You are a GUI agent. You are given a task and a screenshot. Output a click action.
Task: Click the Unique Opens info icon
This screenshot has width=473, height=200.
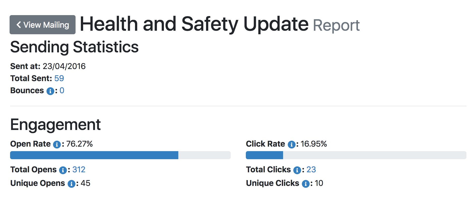pos(72,184)
